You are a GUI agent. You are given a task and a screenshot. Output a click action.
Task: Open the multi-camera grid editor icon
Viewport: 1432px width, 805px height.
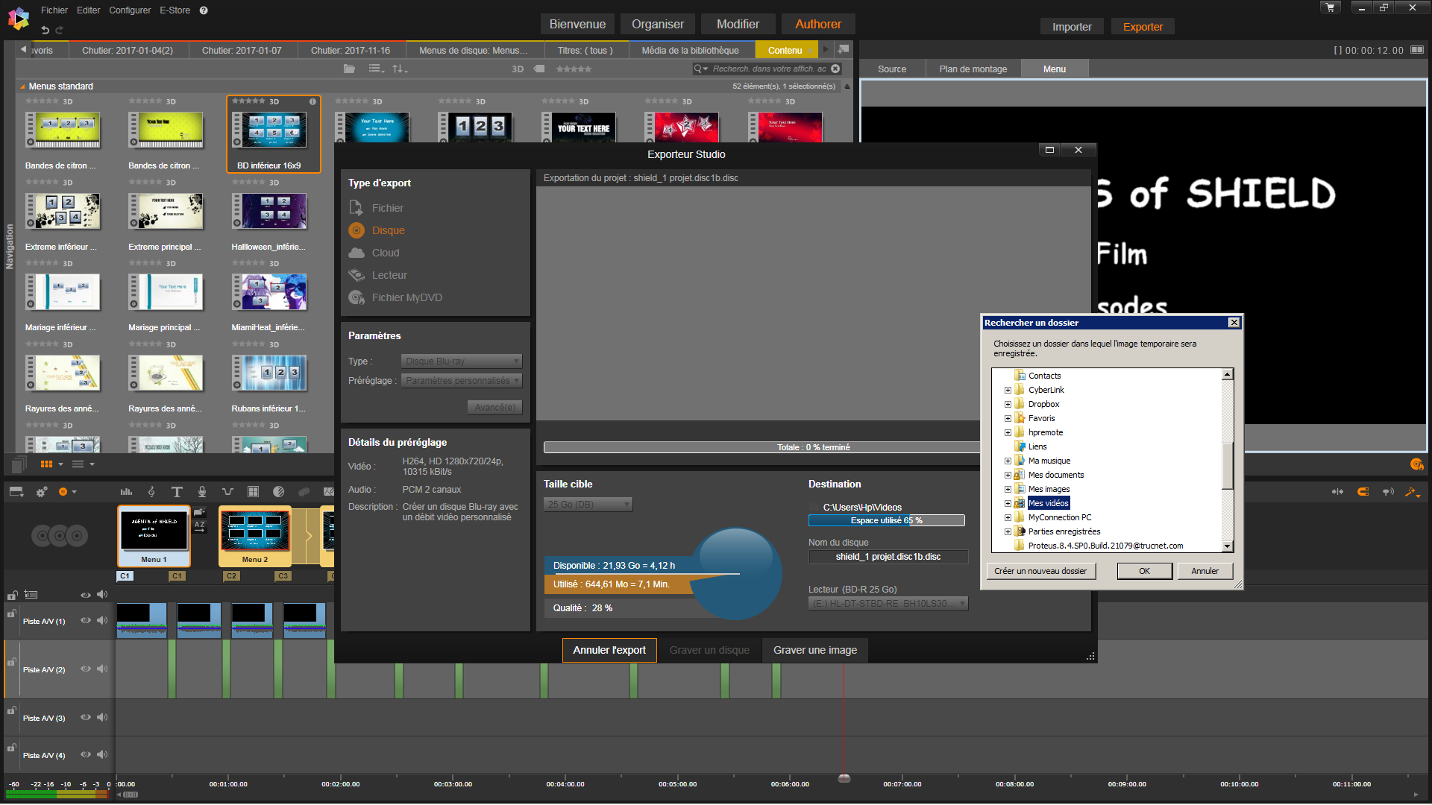[x=253, y=492]
